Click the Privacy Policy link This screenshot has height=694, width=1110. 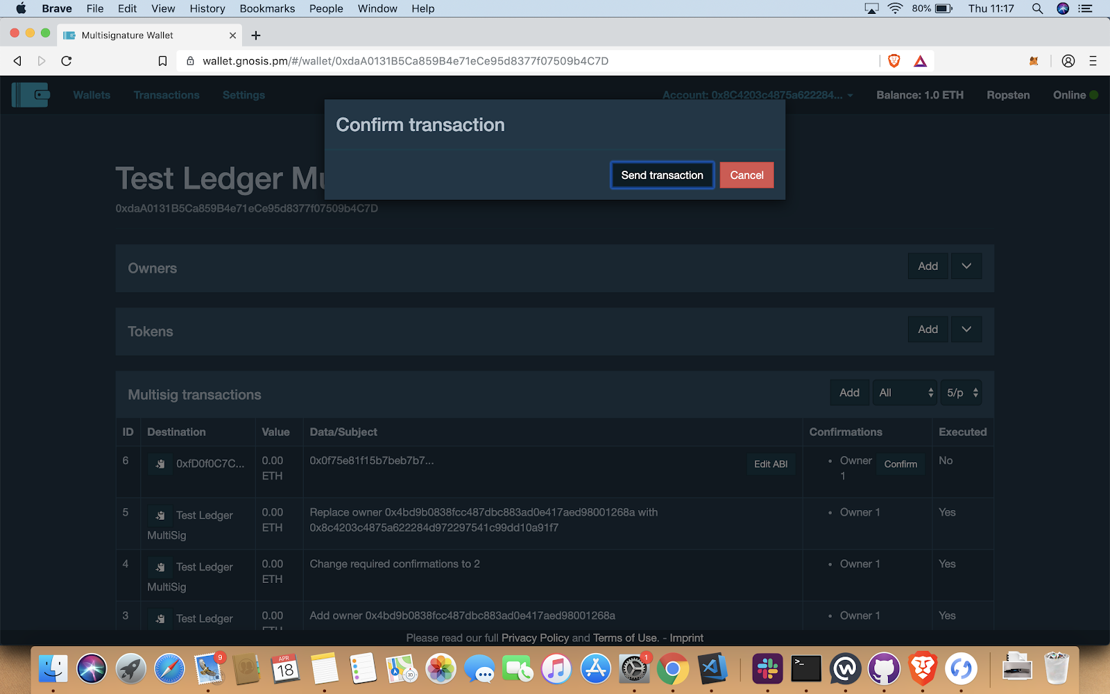tap(535, 638)
